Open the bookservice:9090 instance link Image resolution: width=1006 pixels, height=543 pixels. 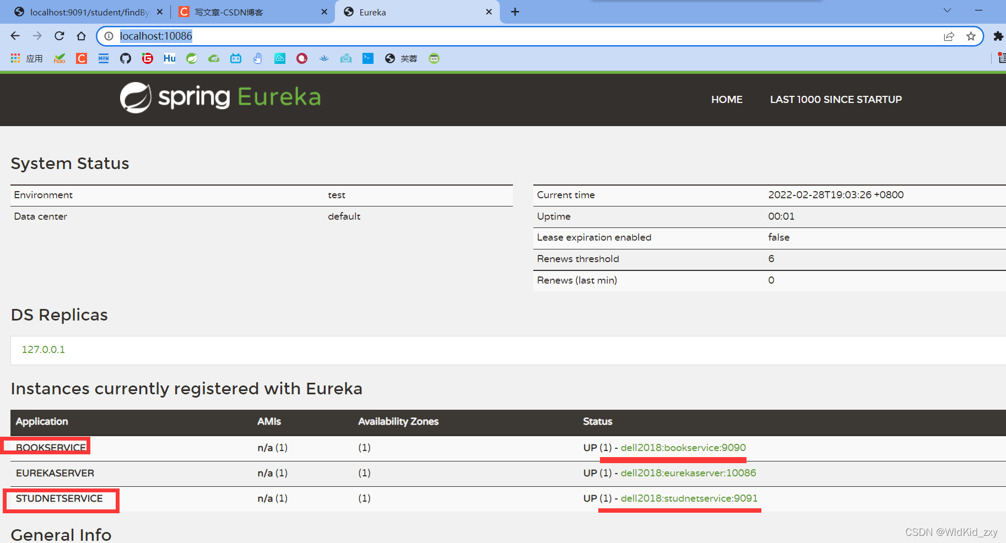pos(683,448)
